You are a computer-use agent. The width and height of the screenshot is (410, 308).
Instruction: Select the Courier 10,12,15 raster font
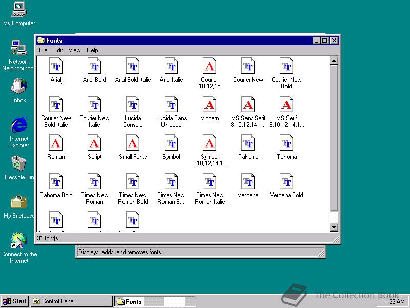210,66
